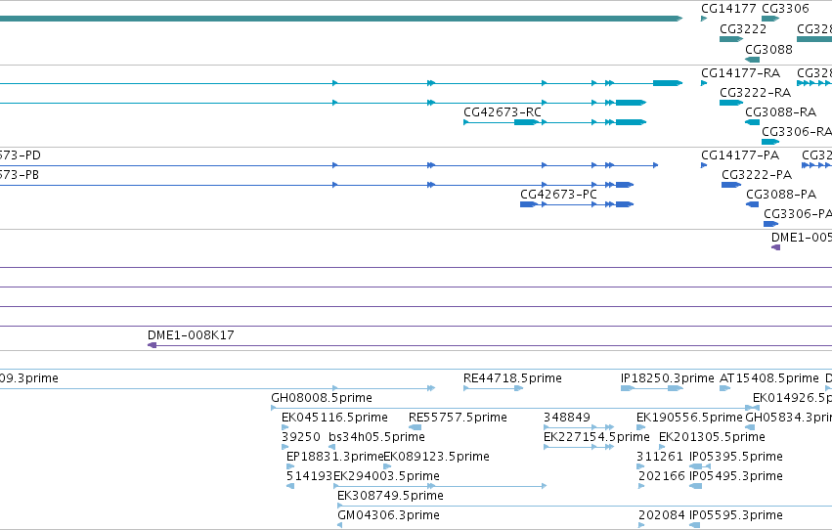Select the CG3088-PA protein label
832x530 pixels.
point(781,195)
